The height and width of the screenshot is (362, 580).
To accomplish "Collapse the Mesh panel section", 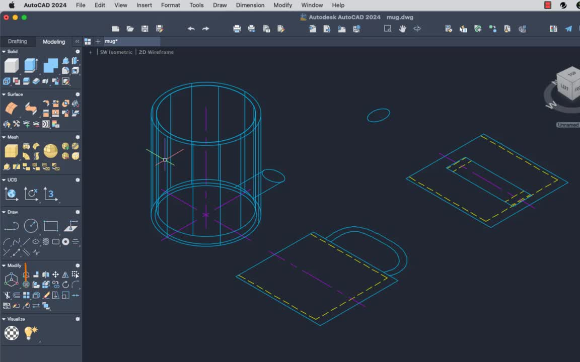I will [x=4, y=137].
